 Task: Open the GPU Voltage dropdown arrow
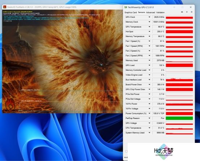click(x=149, y=123)
